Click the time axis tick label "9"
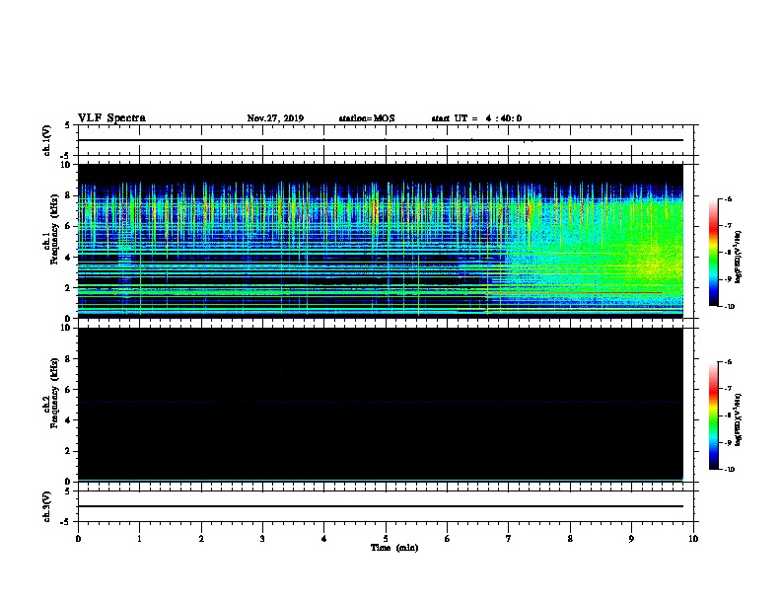 pos(631,539)
